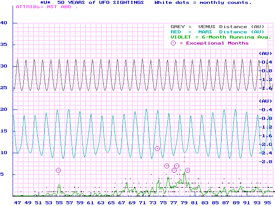275x206 pixels.
Task: Click the exceptional month circle directly above 77
Action: coord(174,170)
